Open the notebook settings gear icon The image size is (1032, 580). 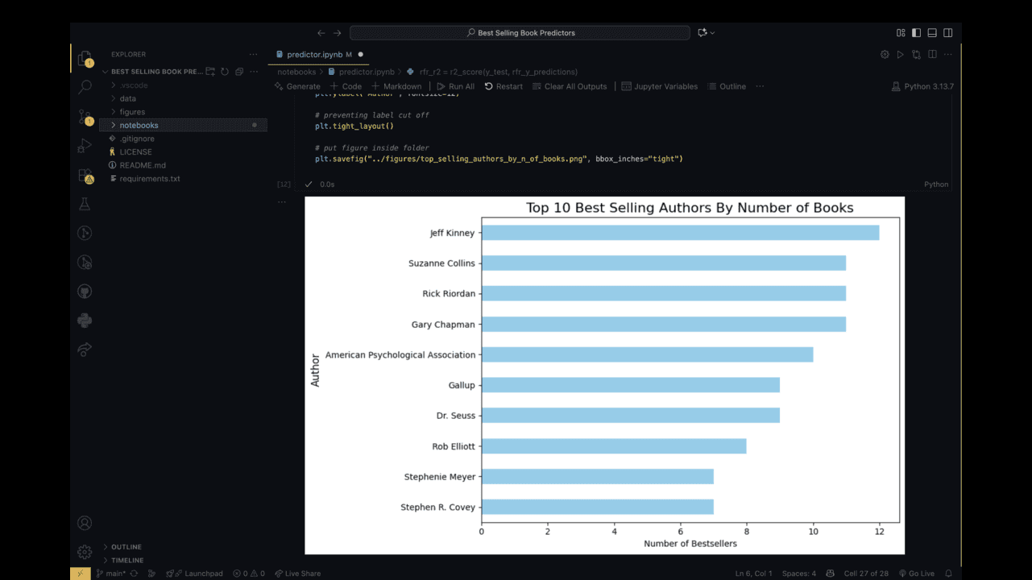tap(885, 55)
